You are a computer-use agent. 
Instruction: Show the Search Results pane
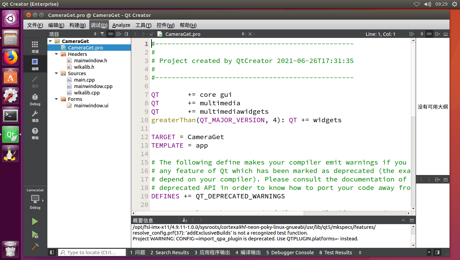pyautogui.click(x=170, y=253)
